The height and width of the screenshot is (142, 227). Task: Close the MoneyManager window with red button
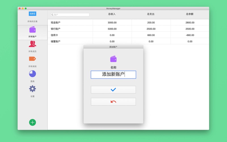coord(20,9)
